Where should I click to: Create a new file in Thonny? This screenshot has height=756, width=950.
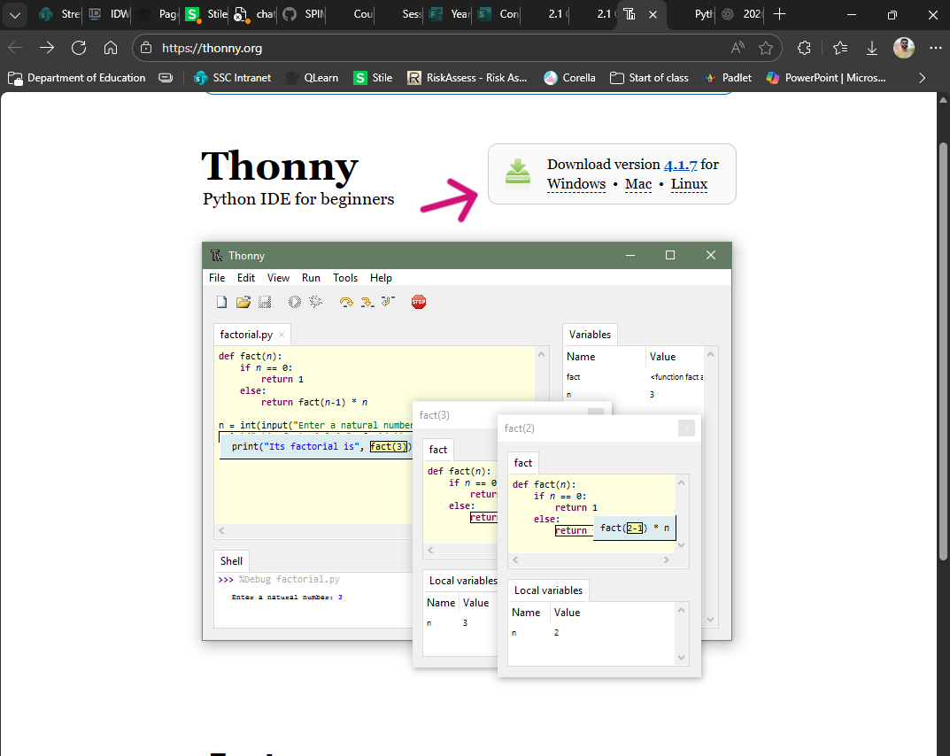tap(221, 301)
